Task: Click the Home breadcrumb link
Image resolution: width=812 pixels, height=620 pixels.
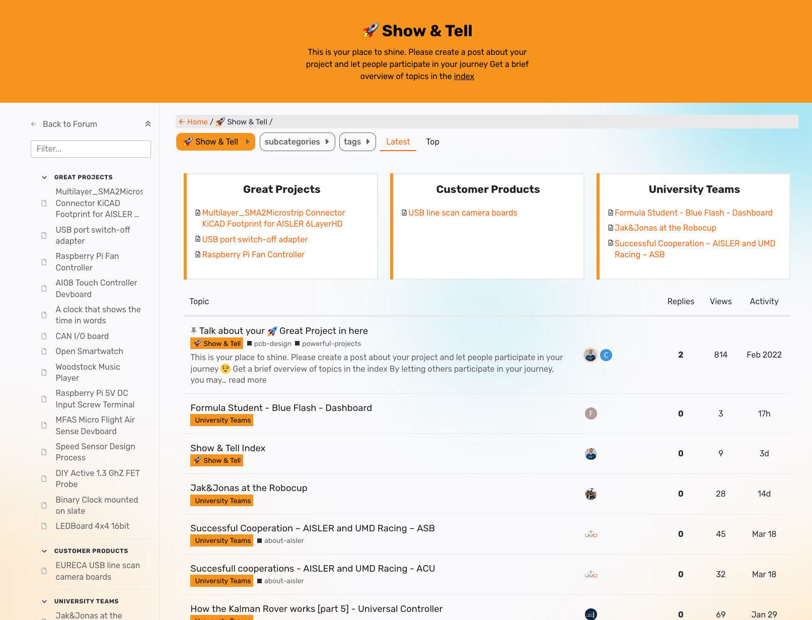Action: [x=193, y=122]
